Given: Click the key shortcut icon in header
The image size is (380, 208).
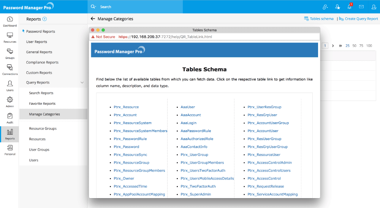Looking at the screenshot, I should pyautogui.click(x=325, y=7).
